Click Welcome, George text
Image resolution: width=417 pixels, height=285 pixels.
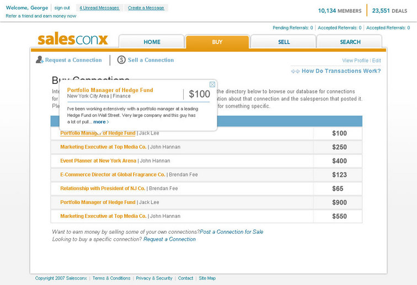27,8
